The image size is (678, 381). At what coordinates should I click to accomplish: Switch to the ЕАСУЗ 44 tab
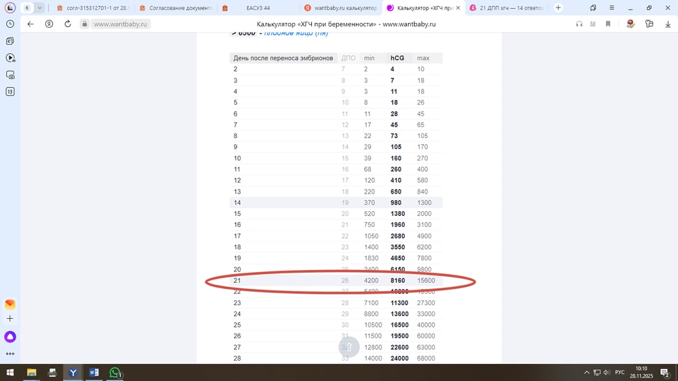[x=256, y=8]
